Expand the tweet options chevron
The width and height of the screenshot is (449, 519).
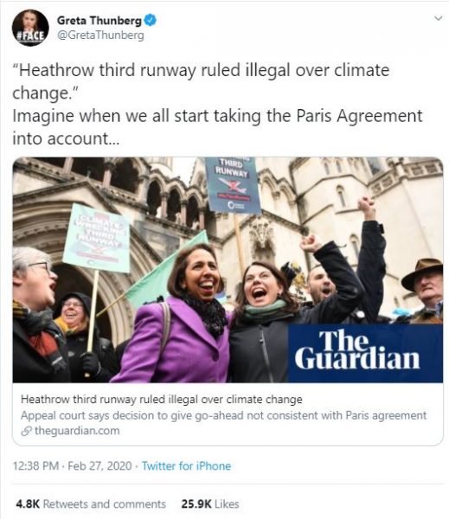coord(438,18)
